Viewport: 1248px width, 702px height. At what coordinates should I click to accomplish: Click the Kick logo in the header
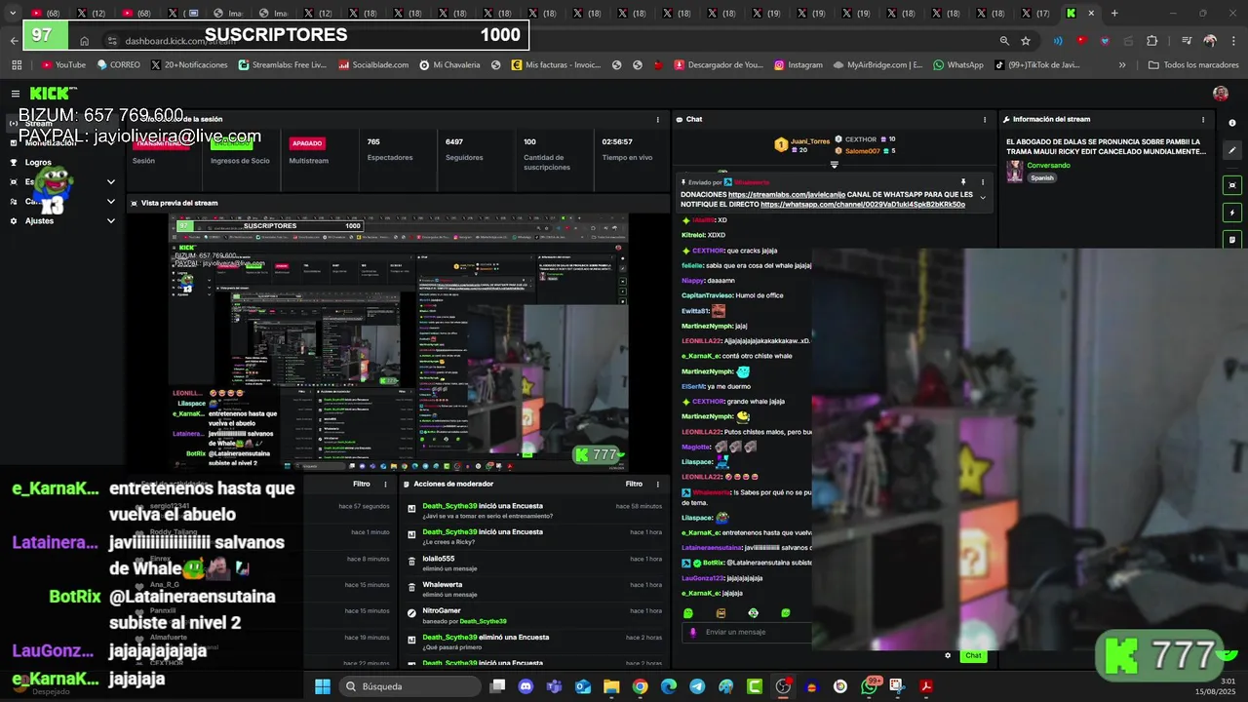[52, 94]
